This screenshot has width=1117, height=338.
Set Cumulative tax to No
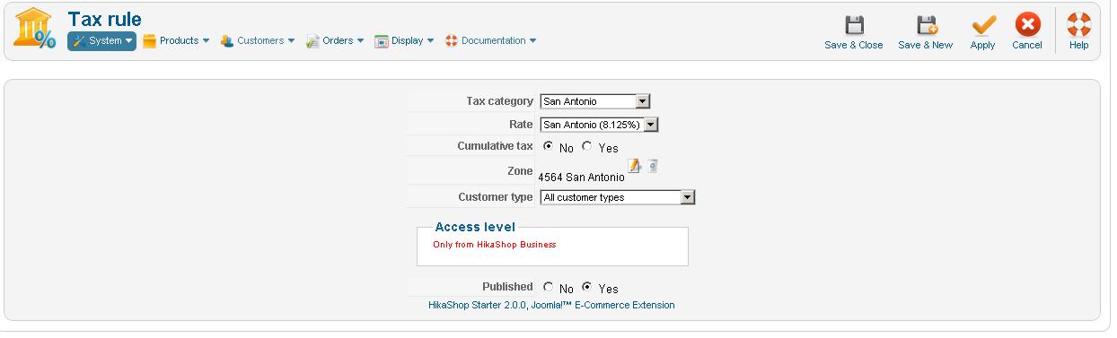pos(549,147)
